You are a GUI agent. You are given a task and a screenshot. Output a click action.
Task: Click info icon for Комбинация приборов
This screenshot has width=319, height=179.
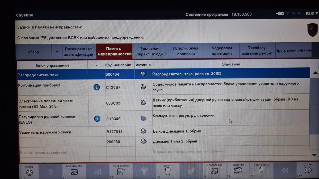click(x=97, y=87)
